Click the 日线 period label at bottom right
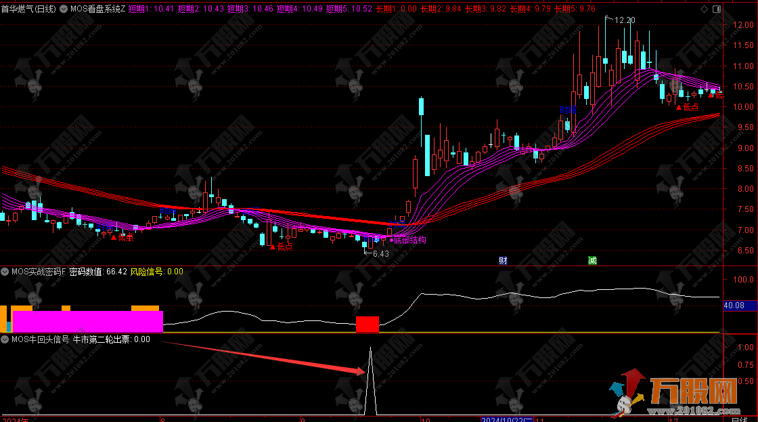Image resolution: width=758 pixels, height=422 pixels. point(740,419)
